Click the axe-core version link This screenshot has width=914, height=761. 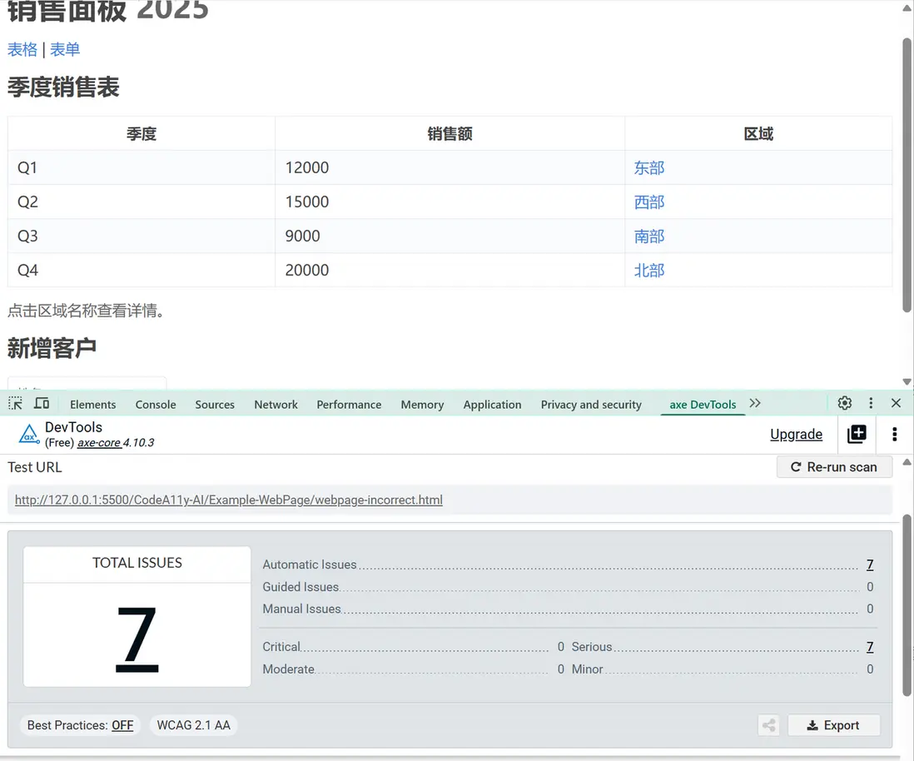point(99,443)
